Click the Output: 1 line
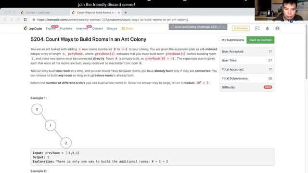 pos(41,157)
